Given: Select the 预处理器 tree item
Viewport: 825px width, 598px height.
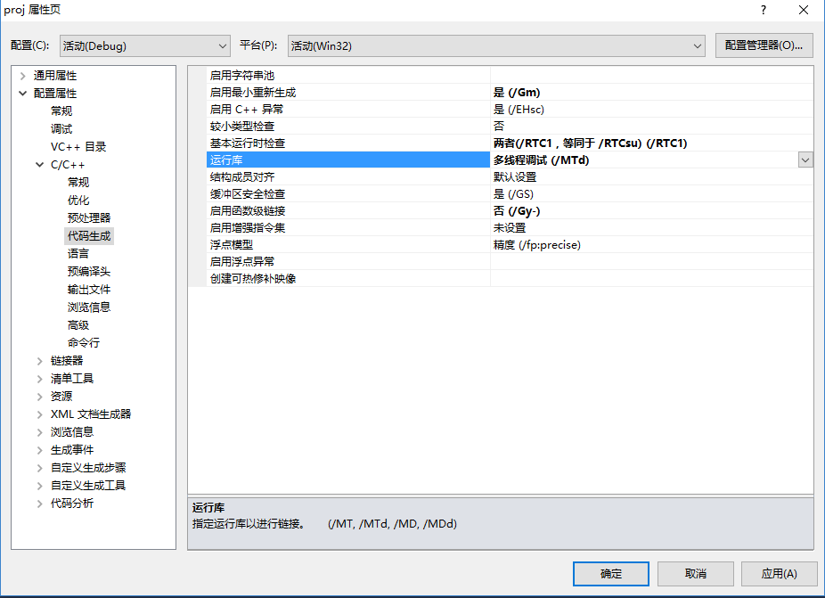Looking at the screenshot, I should coord(89,217).
